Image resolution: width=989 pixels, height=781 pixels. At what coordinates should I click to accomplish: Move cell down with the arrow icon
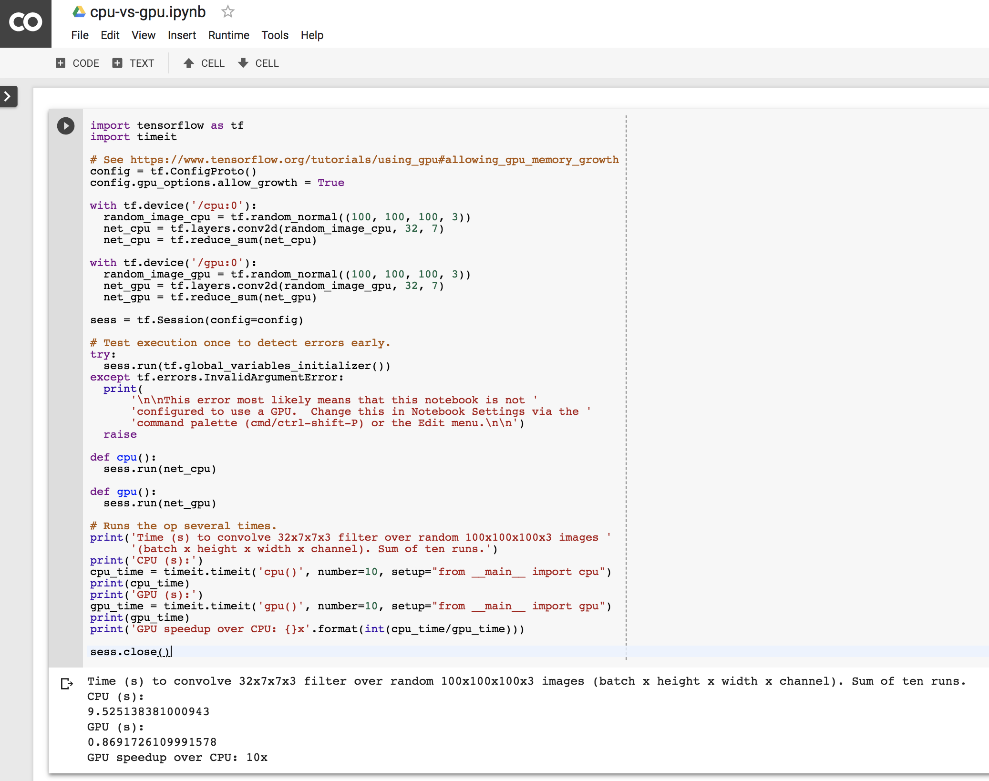pyautogui.click(x=243, y=63)
